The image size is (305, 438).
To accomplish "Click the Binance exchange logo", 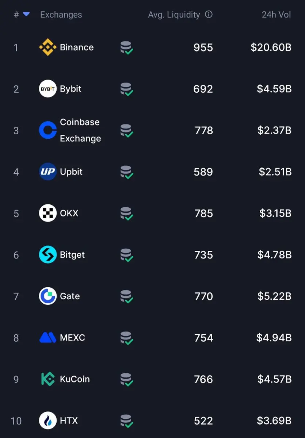I will click(x=48, y=47).
